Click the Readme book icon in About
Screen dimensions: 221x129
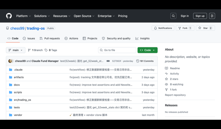coord(167,68)
